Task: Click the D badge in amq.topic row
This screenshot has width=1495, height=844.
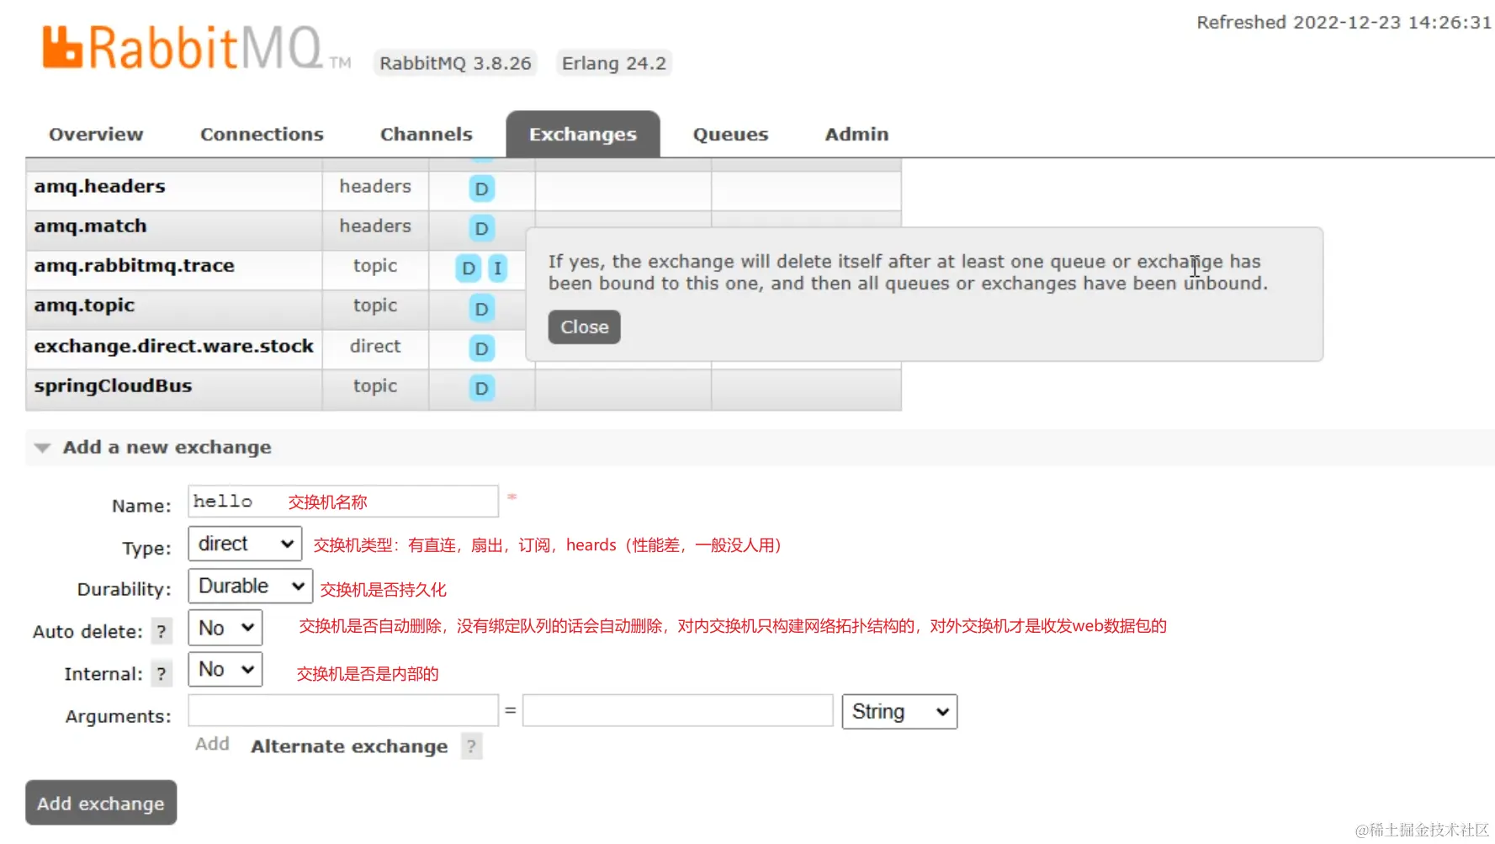Action: 481,309
